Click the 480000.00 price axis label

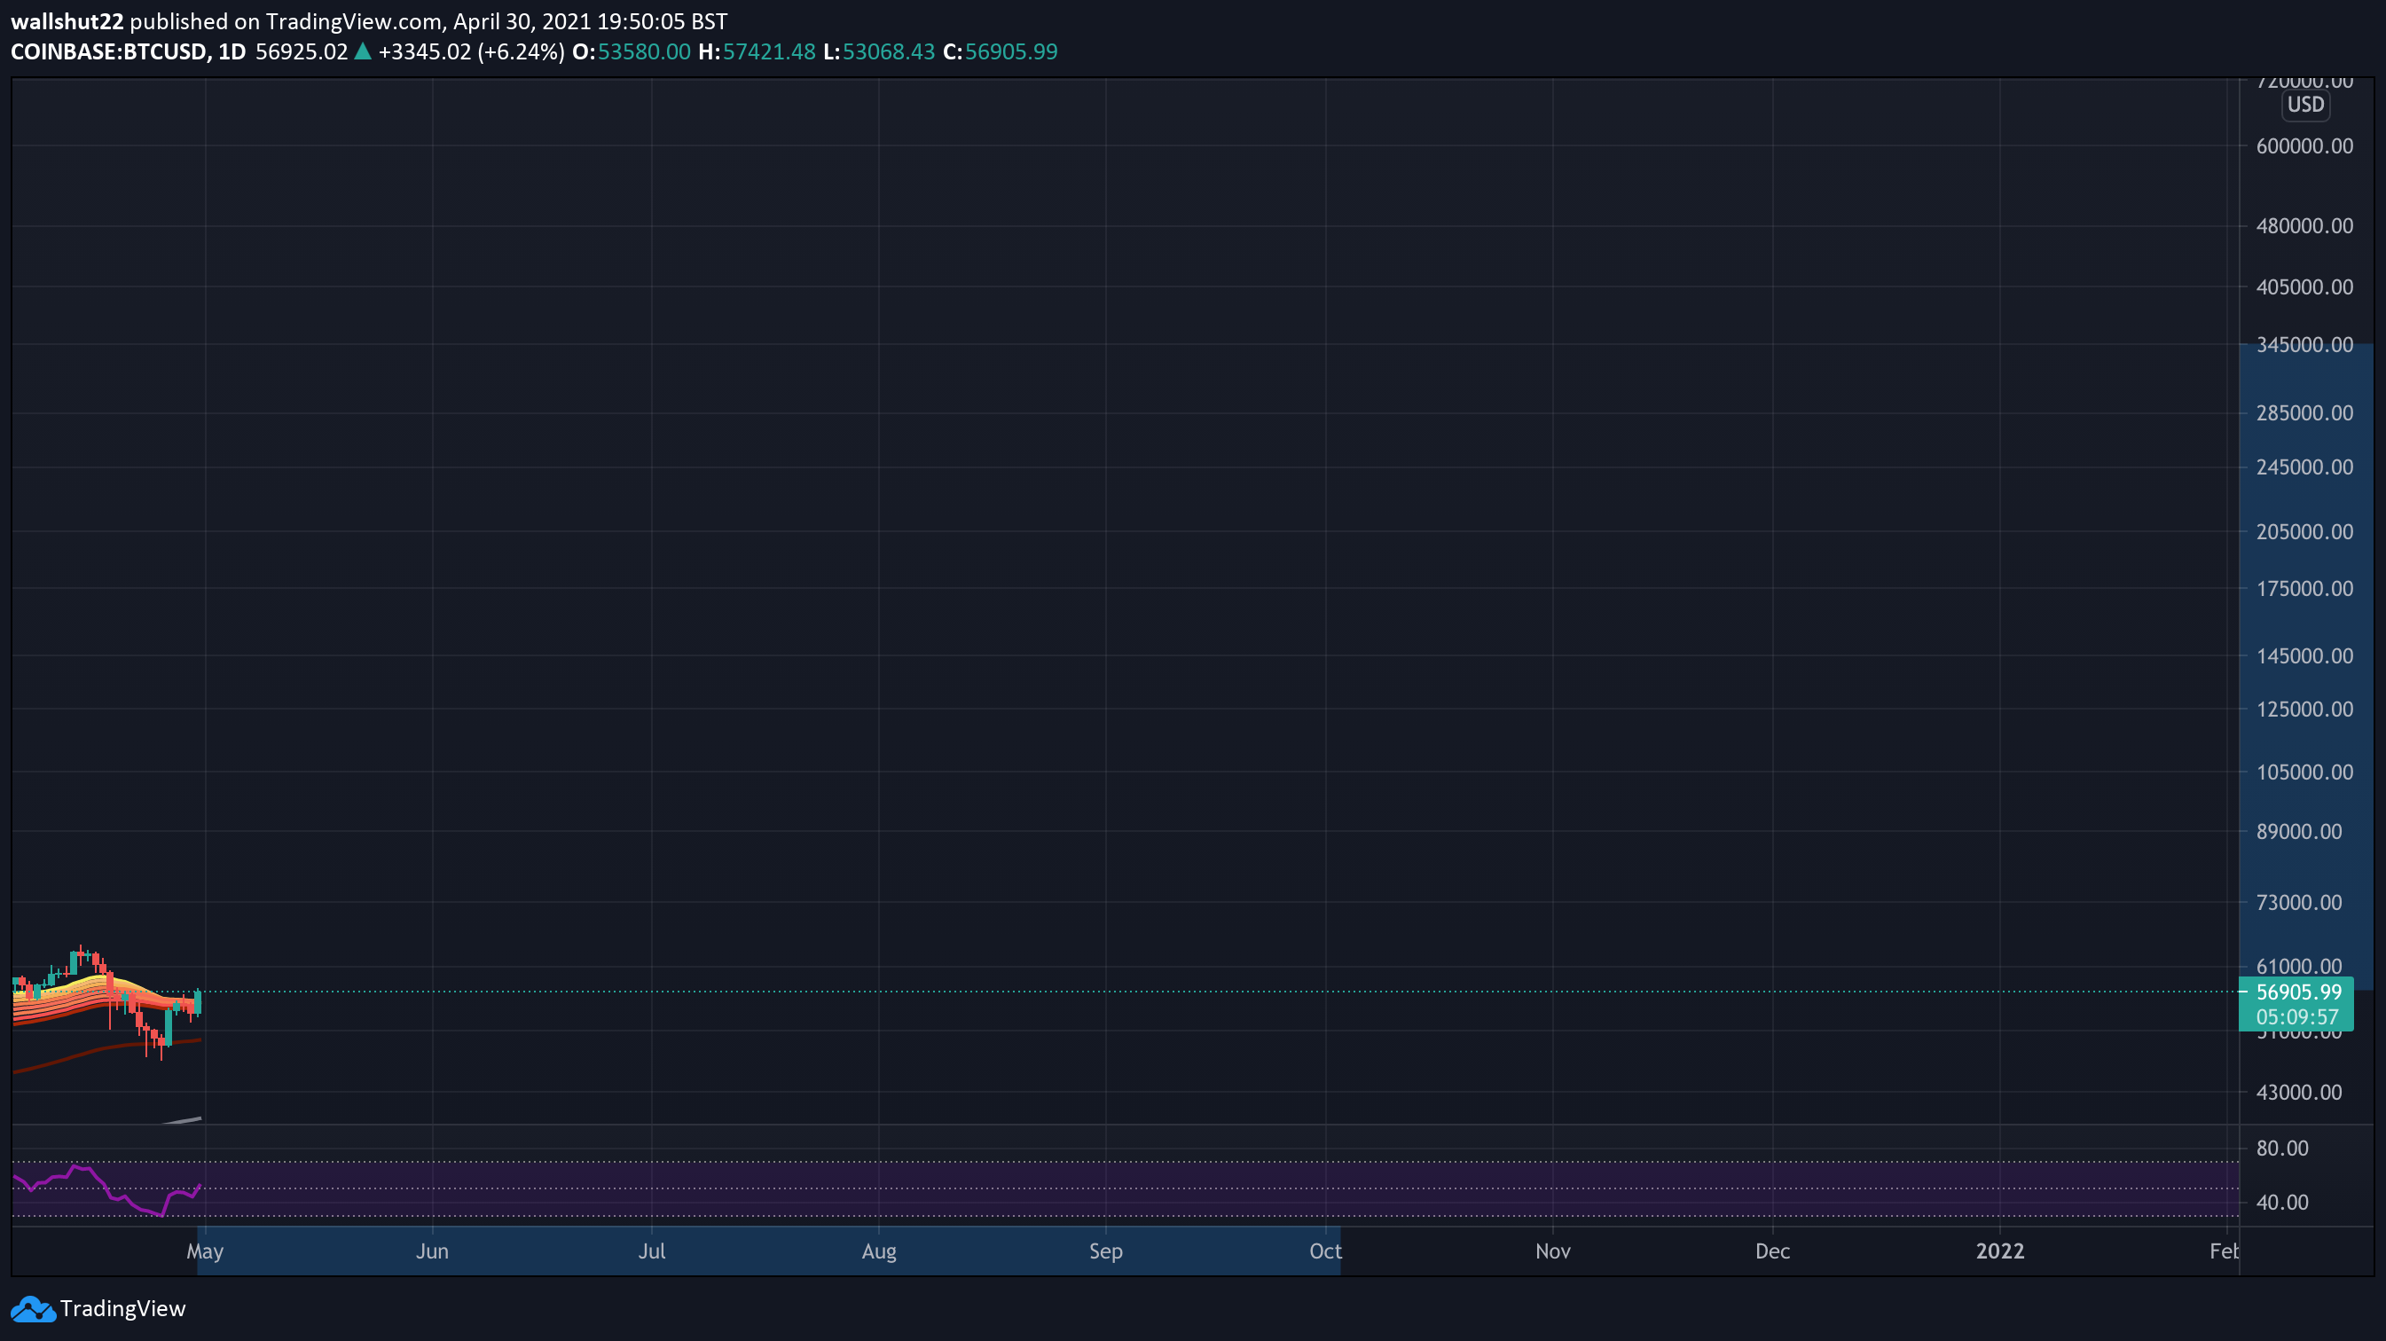(x=2304, y=226)
